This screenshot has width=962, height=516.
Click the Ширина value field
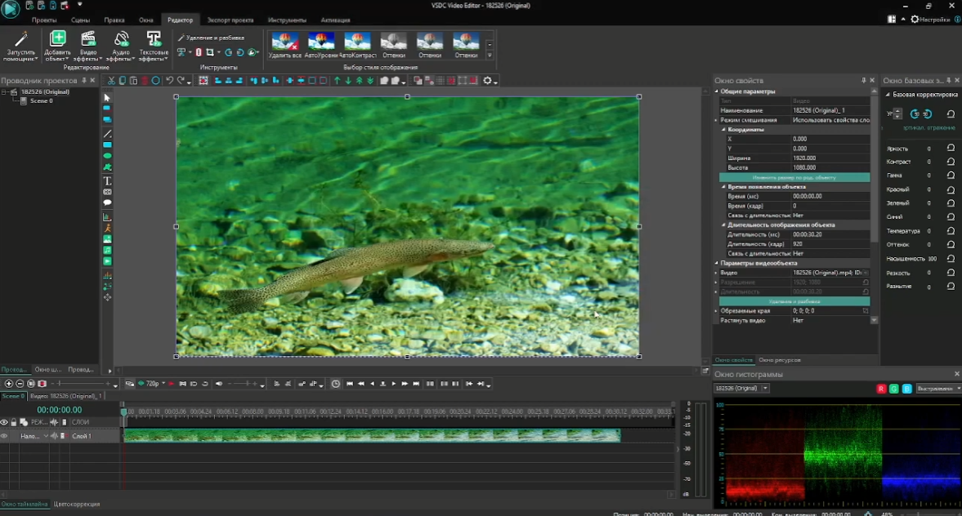830,158
